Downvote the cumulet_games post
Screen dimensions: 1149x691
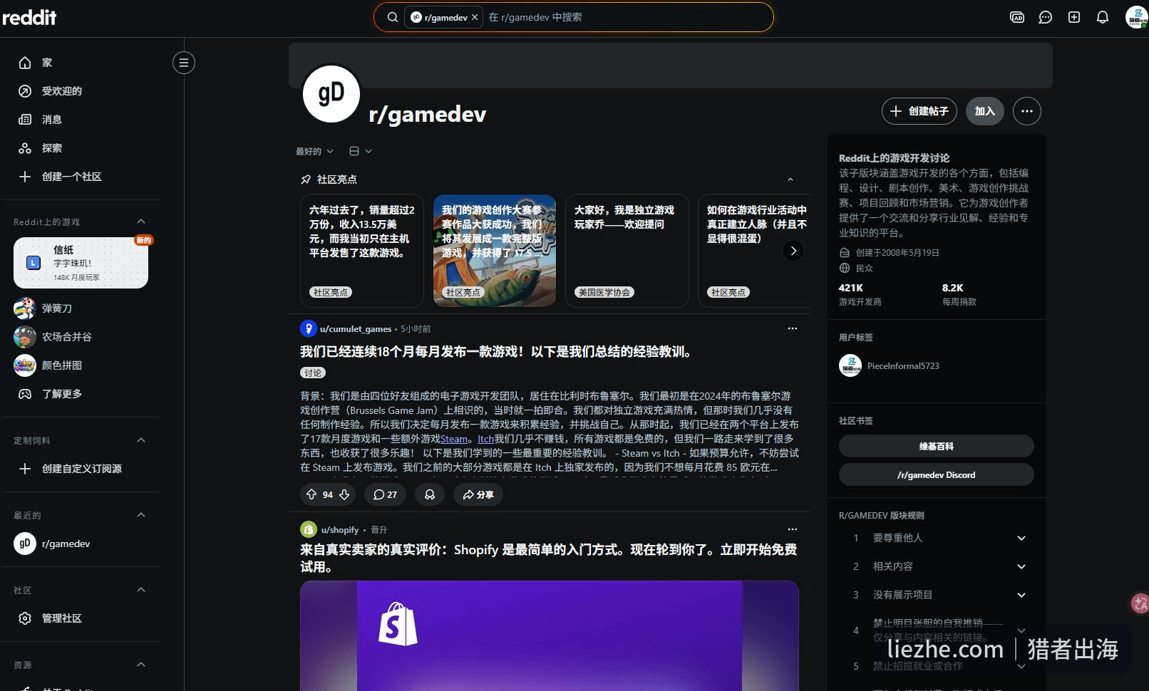344,494
